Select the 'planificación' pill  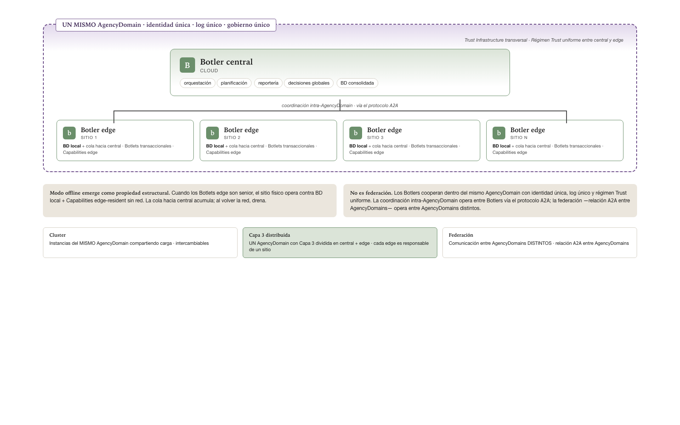[x=234, y=83]
